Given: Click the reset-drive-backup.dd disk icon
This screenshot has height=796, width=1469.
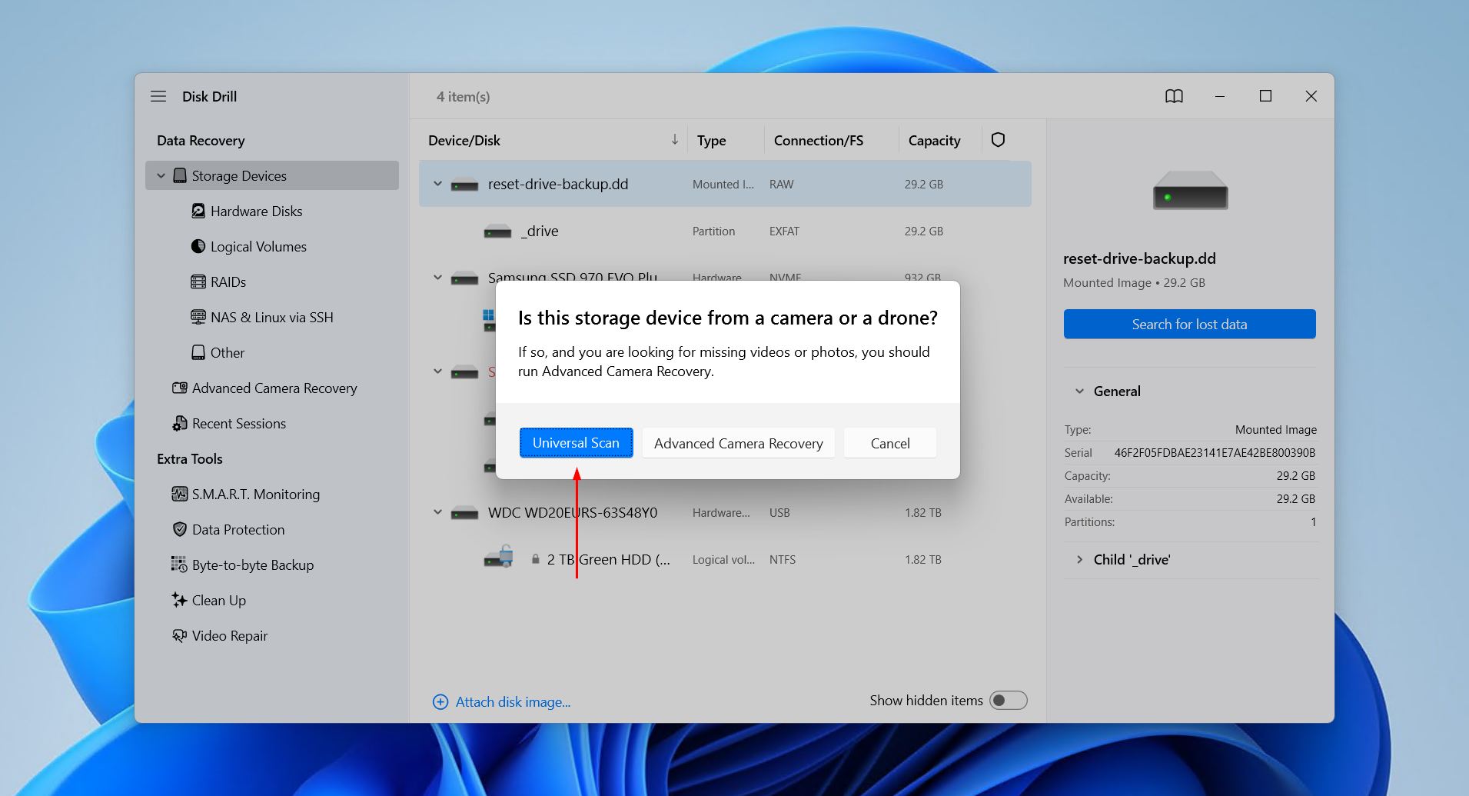Looking at the screenshot, I should 464,185.
